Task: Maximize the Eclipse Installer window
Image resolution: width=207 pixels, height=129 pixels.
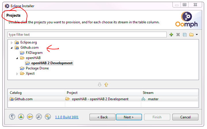Action: pos(185,5)
